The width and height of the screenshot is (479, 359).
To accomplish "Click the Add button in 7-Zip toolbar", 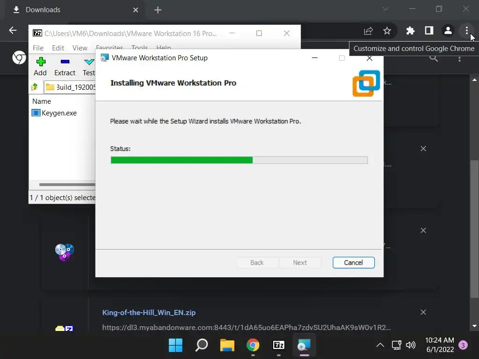I will pos(40,66).
